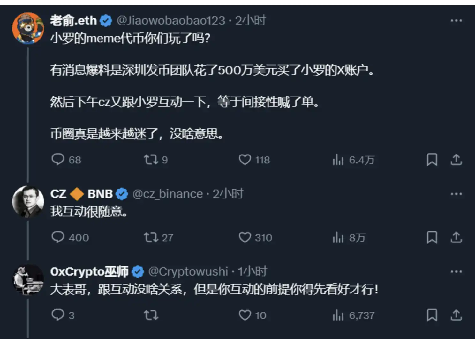Share CZ's reply

pyautogui.click(x=456, y=237)
